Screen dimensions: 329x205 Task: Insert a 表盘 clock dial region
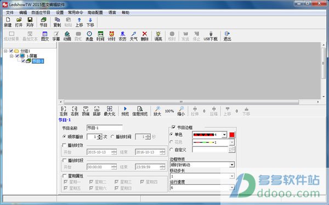coord(89,36)
